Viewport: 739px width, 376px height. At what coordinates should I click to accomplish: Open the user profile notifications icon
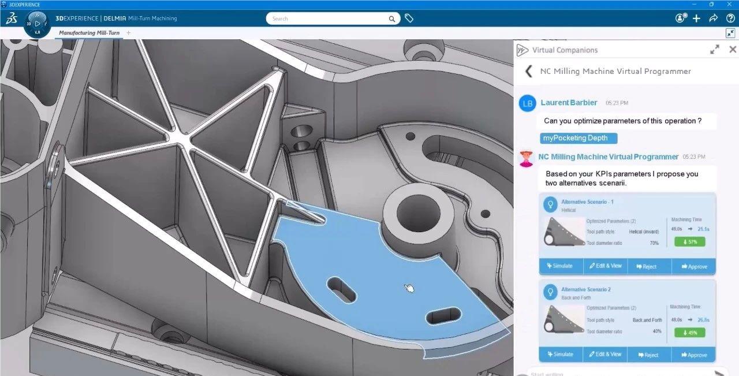[681, 18]
